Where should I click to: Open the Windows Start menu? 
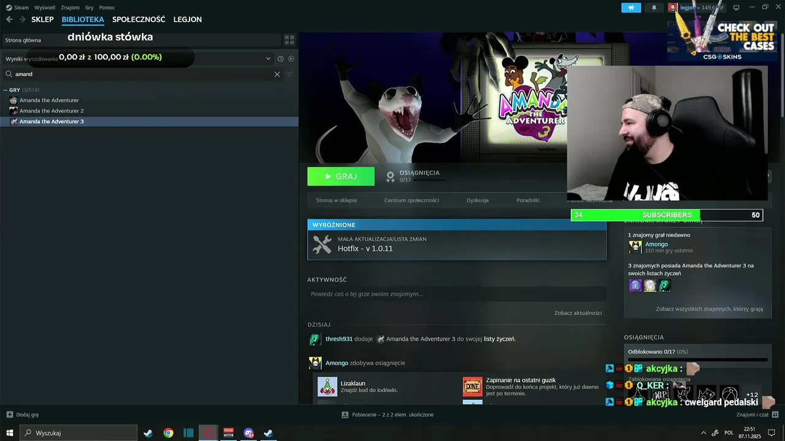click(x=10, y=432)
